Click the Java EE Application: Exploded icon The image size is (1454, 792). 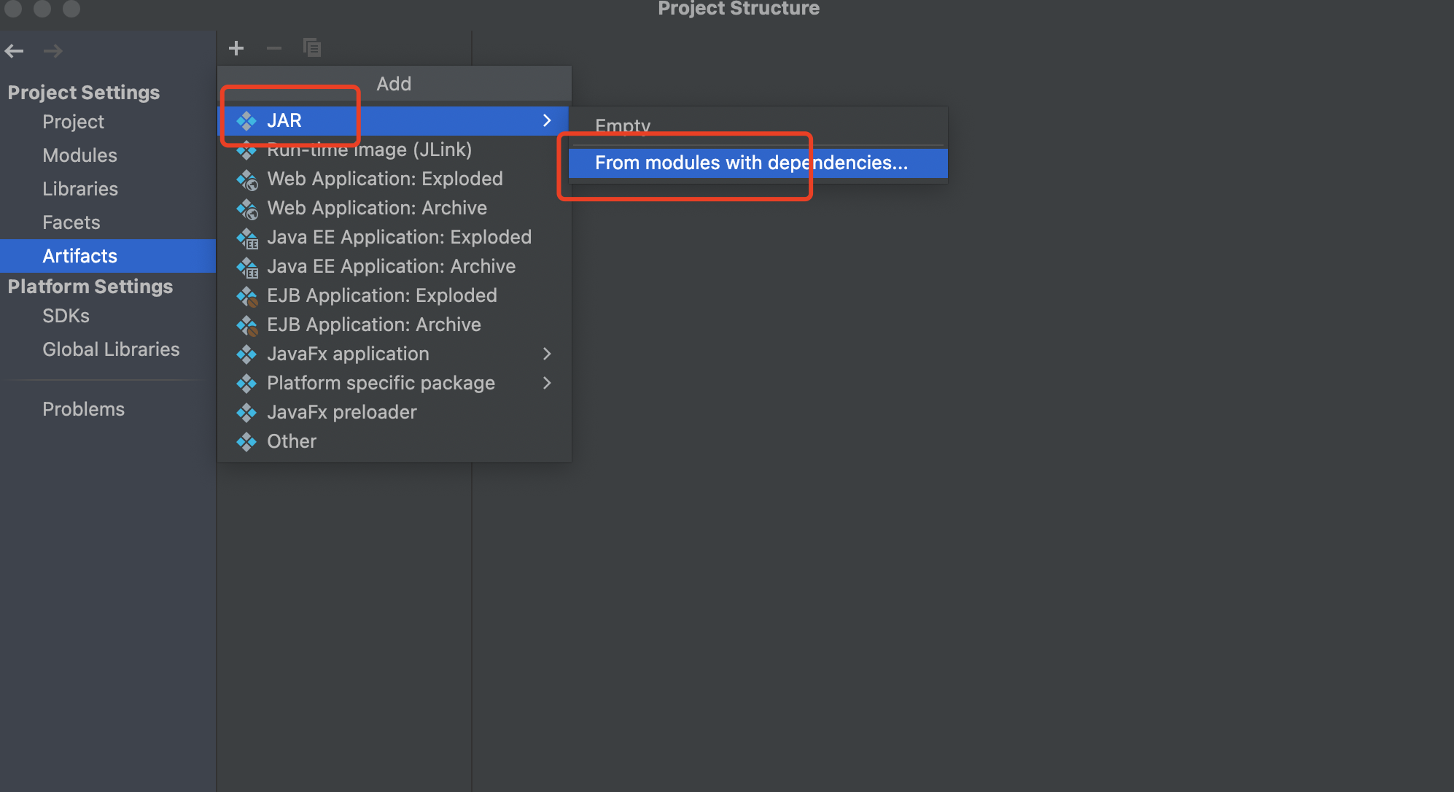coord(247,238)
